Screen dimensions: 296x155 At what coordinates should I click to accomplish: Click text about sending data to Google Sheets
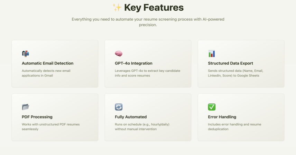(235, 73)
